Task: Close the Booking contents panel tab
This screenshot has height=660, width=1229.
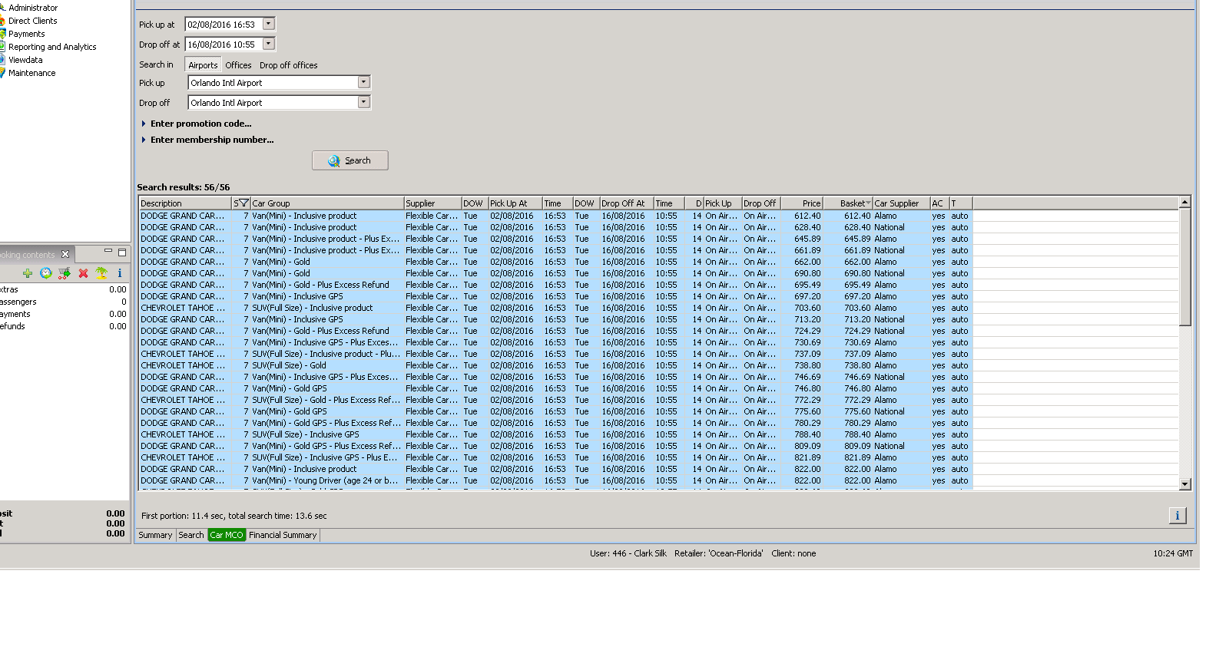Action: pos(65,254)
